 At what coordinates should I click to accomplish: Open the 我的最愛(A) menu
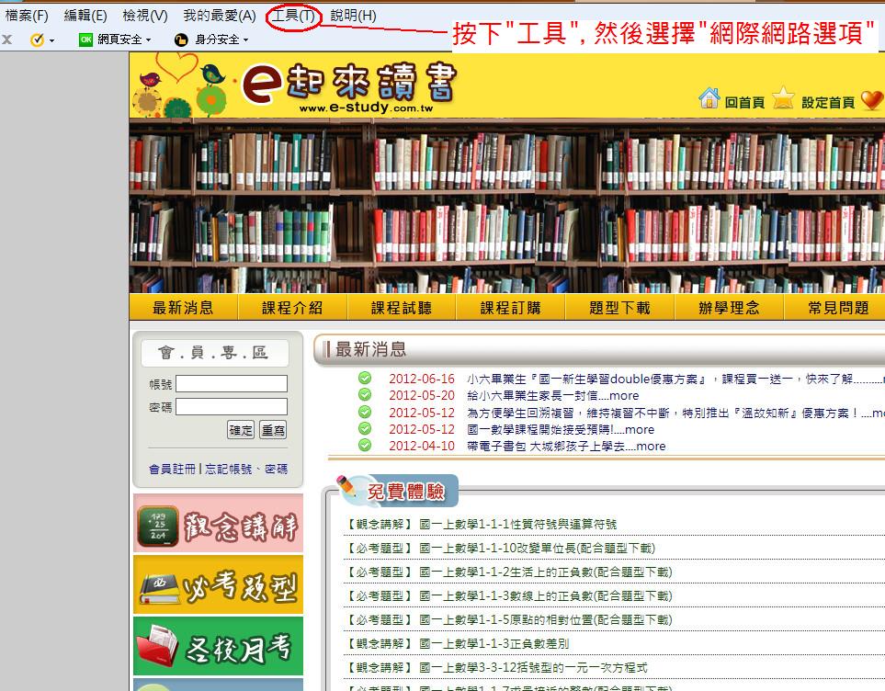pyautogui.click(x=220, y=16)
